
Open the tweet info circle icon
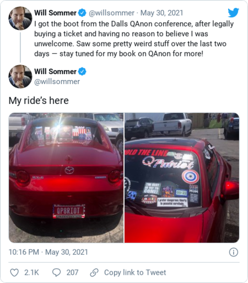234,252
